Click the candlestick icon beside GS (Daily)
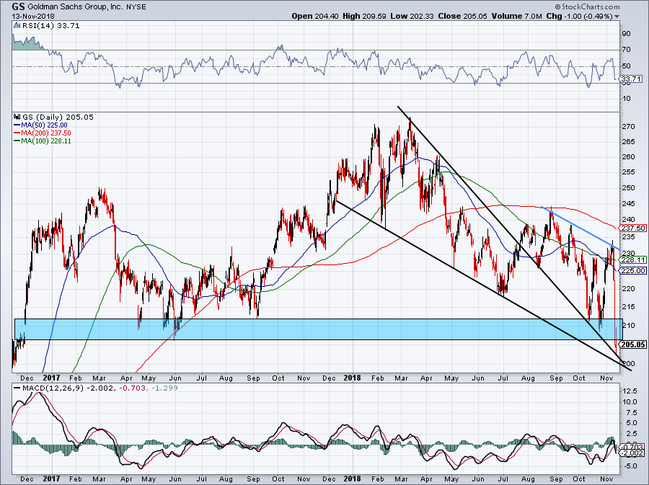 (17, 117)
